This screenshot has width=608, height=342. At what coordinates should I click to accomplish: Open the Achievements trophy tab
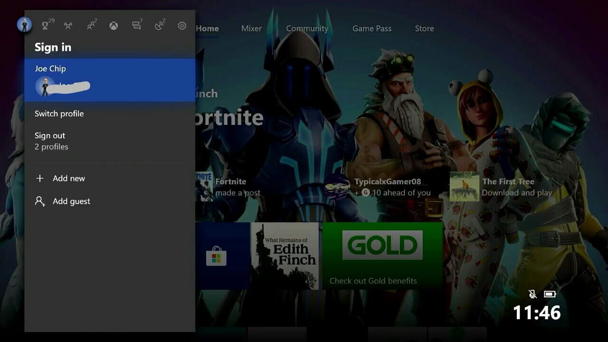coord(46,26)
